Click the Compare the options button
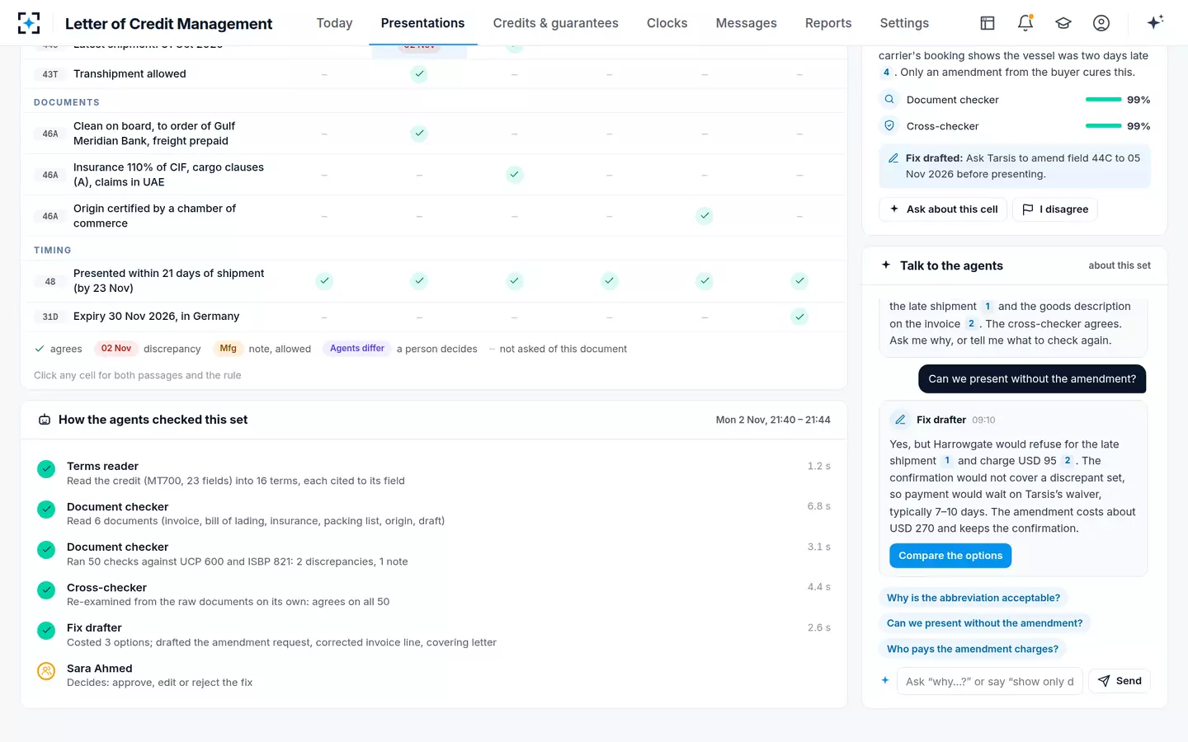Viewport: 1188px width, 742px height. (x=950, y=556)
